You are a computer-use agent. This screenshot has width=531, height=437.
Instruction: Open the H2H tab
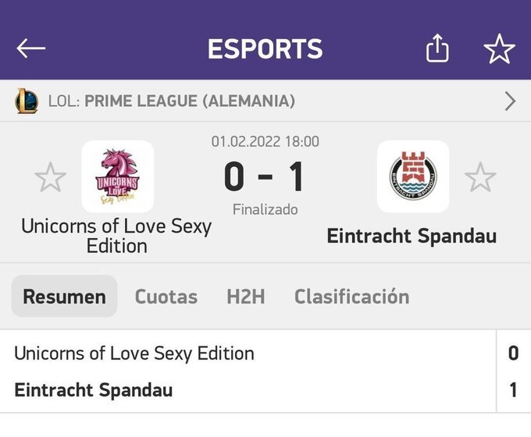(x=246, y=297)
